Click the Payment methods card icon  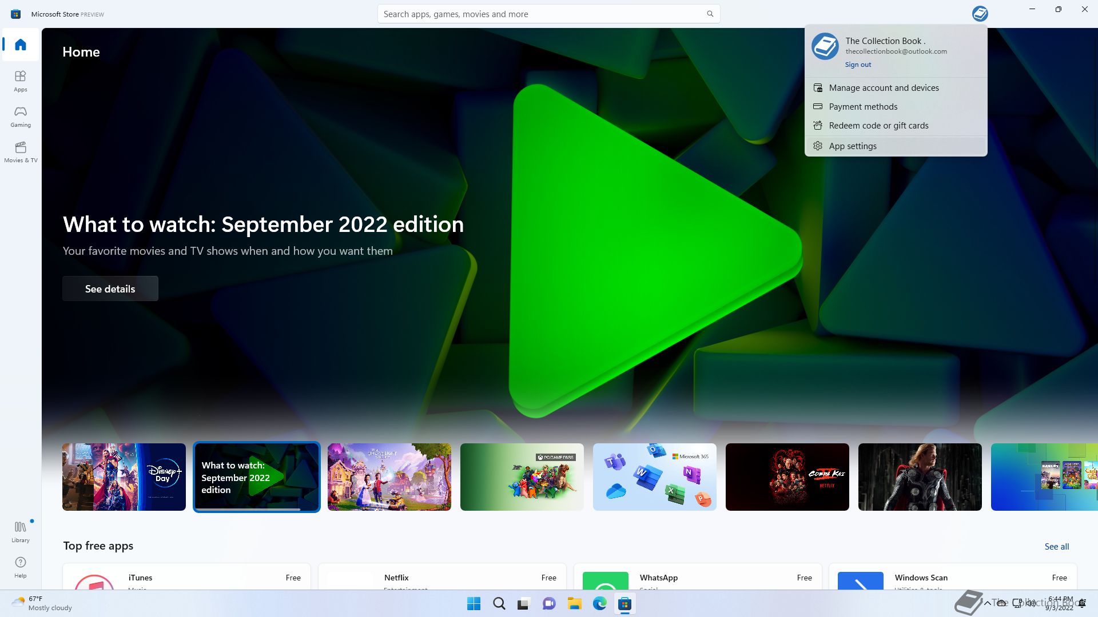point(818,107)
